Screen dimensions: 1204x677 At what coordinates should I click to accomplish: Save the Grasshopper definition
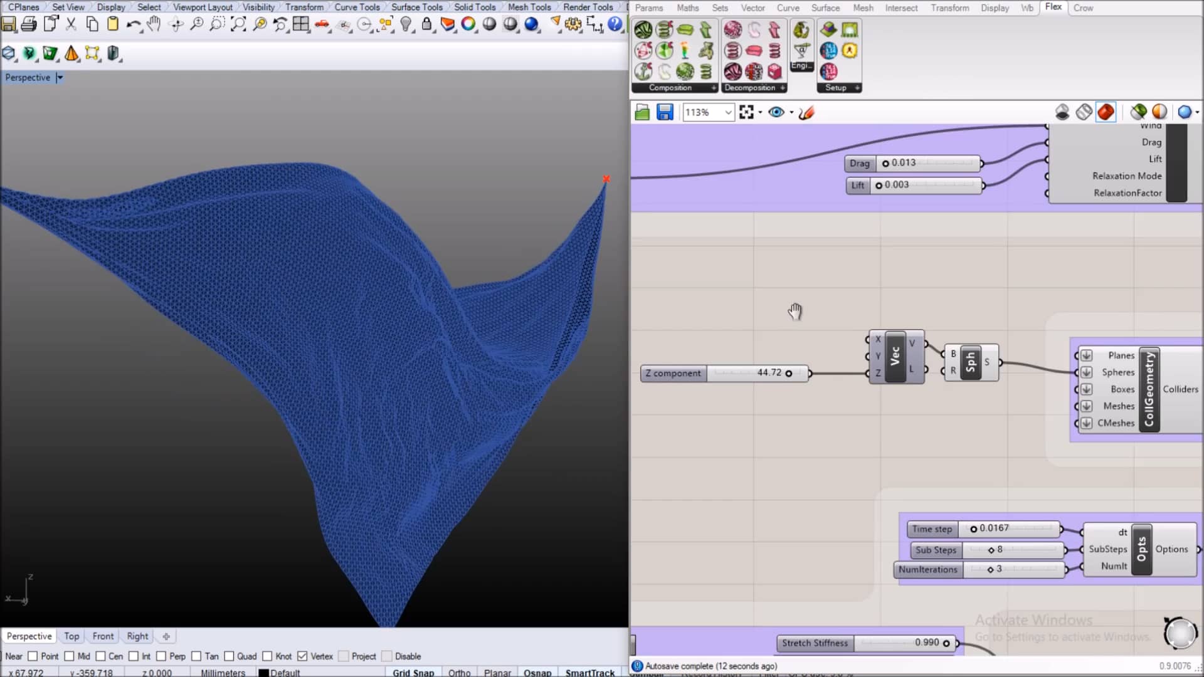pyautogui.click(x=664, y=112)
